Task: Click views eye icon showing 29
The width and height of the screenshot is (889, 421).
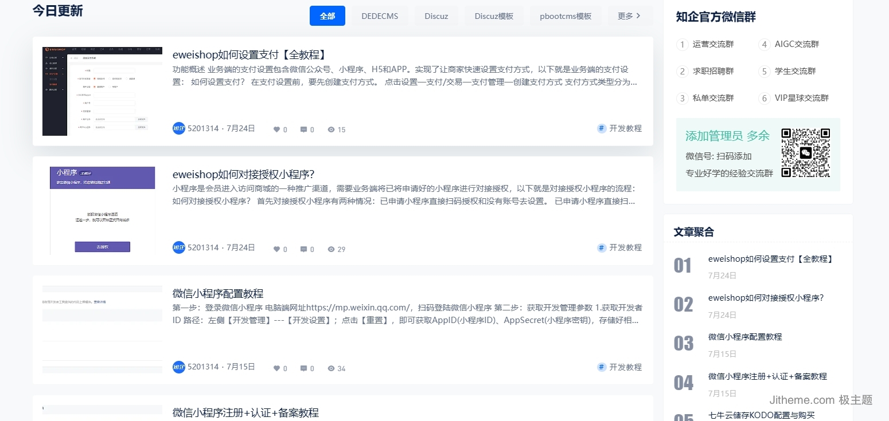Action: [x=331, y=249]
